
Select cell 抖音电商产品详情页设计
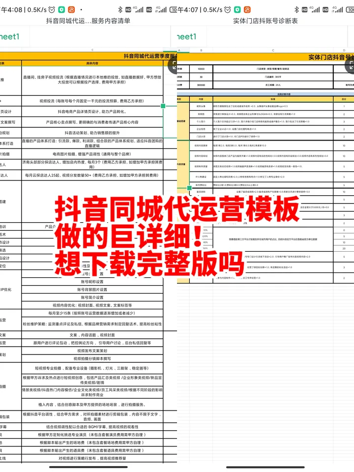click(92, 112)
